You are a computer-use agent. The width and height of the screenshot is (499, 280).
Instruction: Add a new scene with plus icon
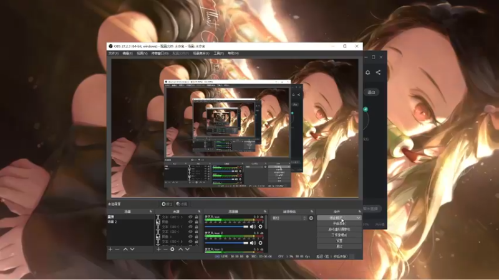(110, 250)
